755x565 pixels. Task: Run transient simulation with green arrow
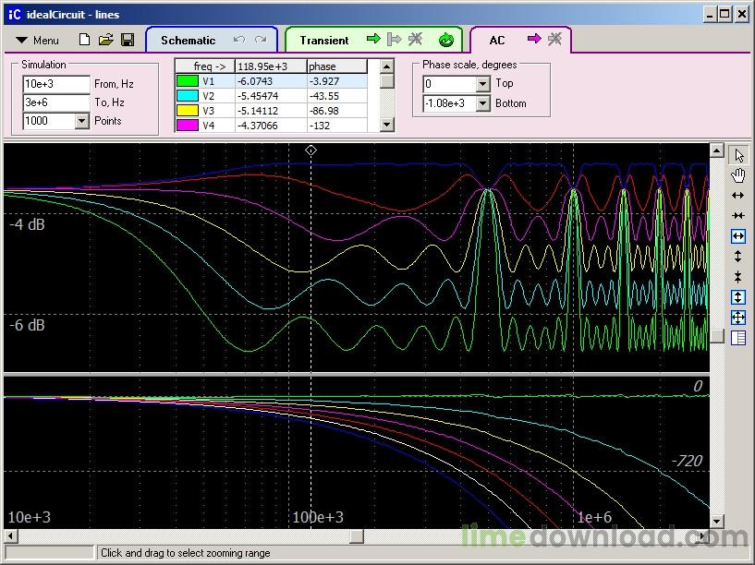(x=373, y=39)
